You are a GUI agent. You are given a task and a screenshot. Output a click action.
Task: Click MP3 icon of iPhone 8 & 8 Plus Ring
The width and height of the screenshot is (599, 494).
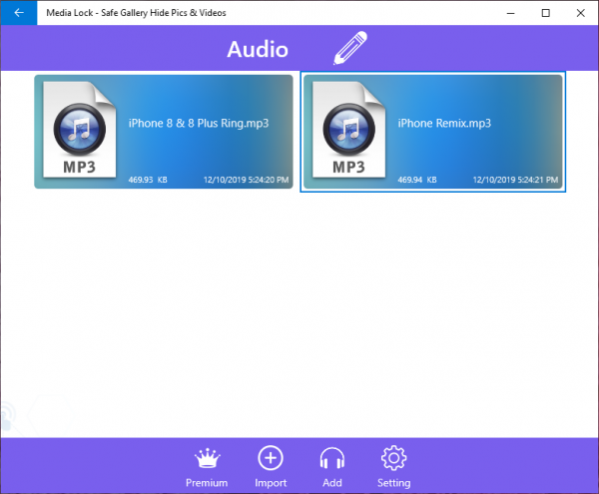click(80, 130)
